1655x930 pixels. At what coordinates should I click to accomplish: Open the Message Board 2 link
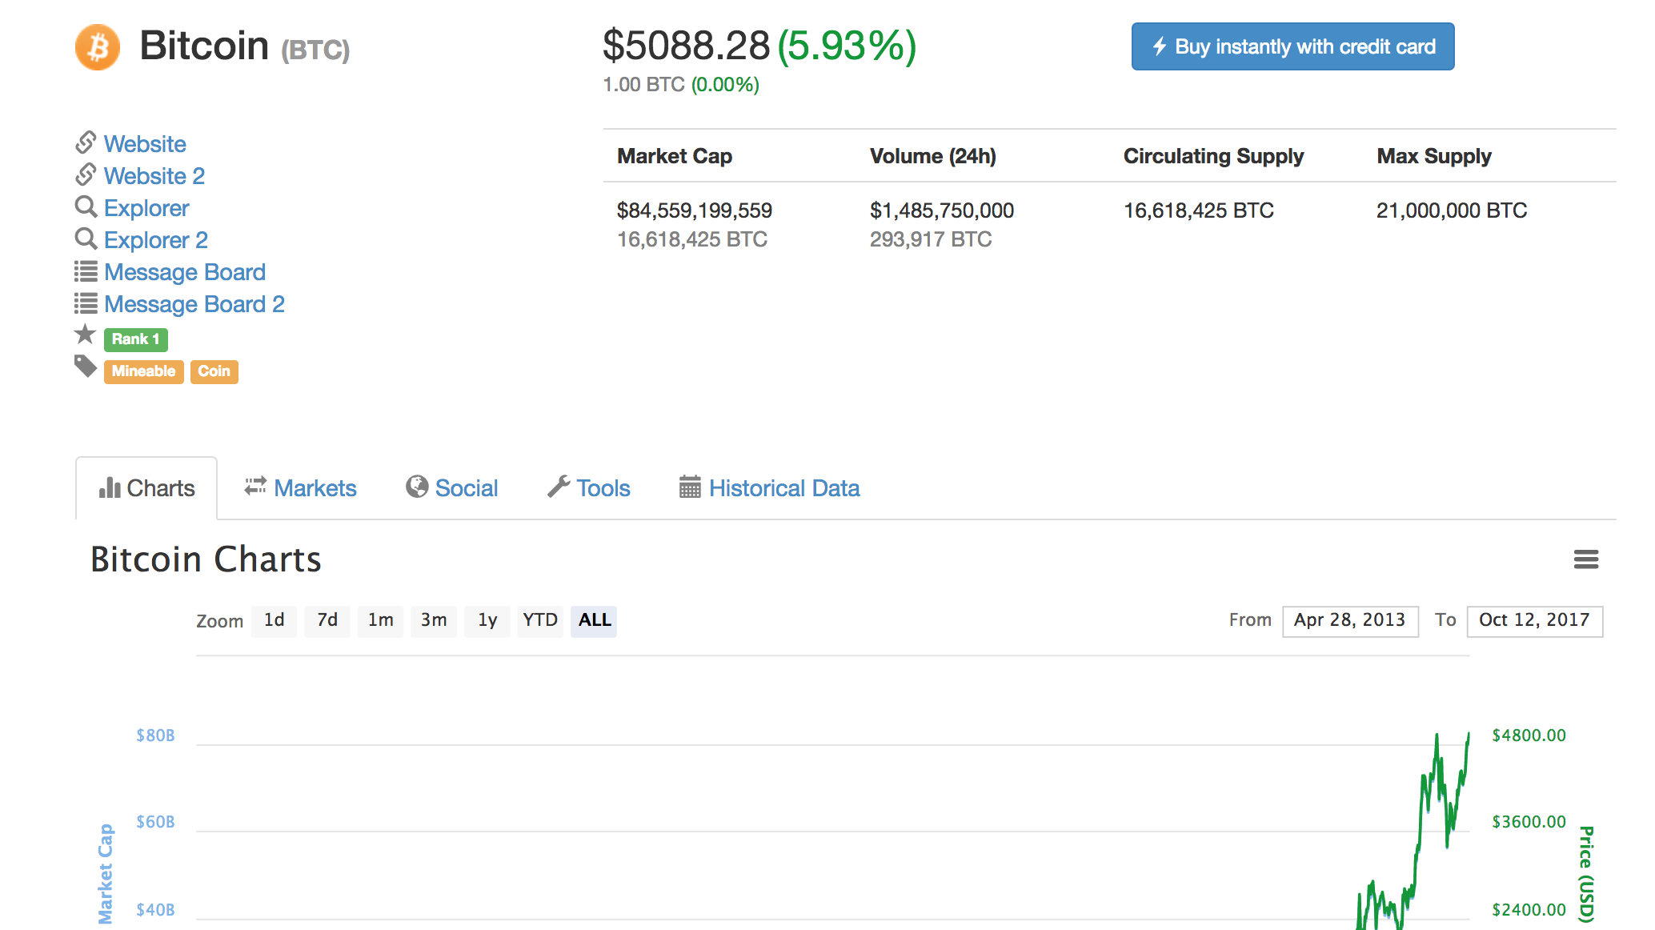coord(194,304)
